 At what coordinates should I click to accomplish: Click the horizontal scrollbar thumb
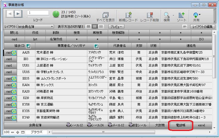coord(103,132)
